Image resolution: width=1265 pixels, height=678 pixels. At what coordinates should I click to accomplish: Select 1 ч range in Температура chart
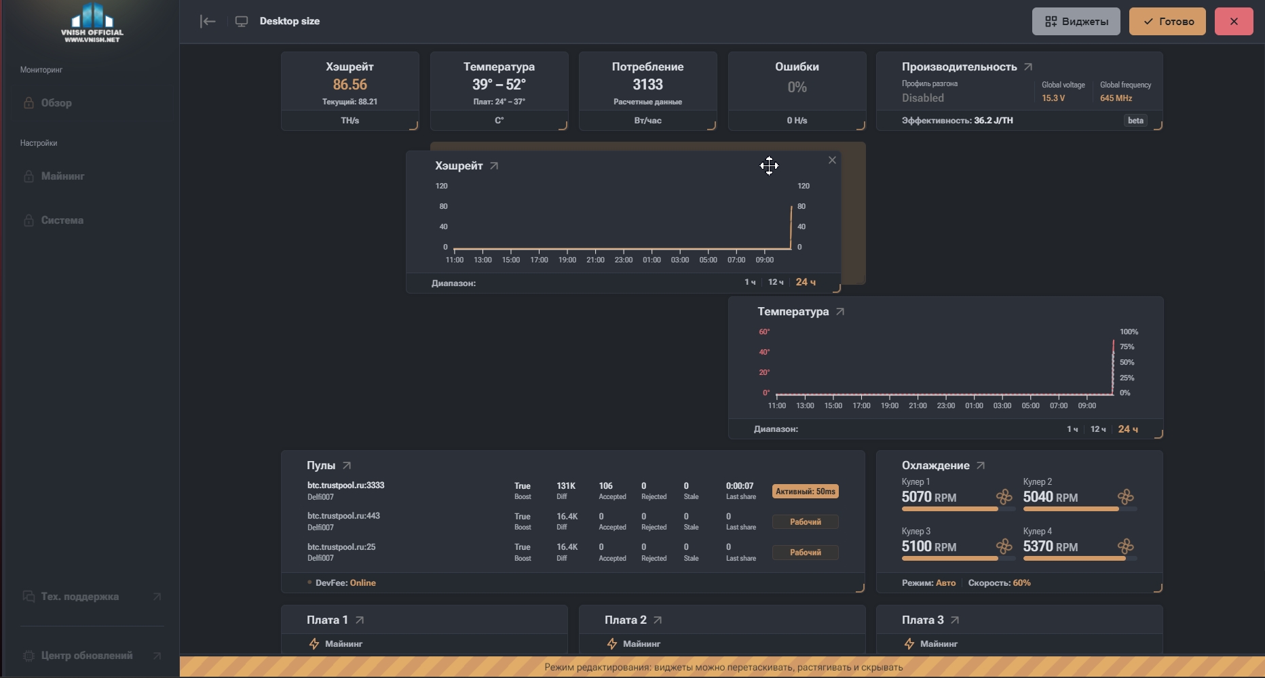pos(1072,429)
